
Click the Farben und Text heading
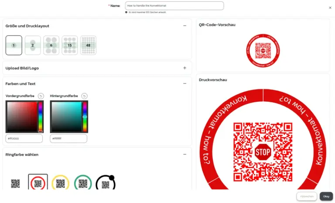(21, 84)
